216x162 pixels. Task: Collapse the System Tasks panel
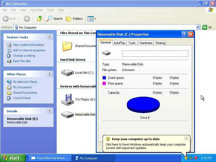(50, 37)
